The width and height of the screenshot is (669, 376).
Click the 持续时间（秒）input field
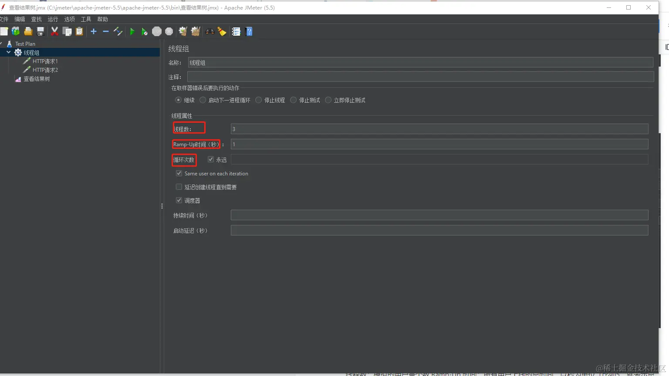pos(439,215)
